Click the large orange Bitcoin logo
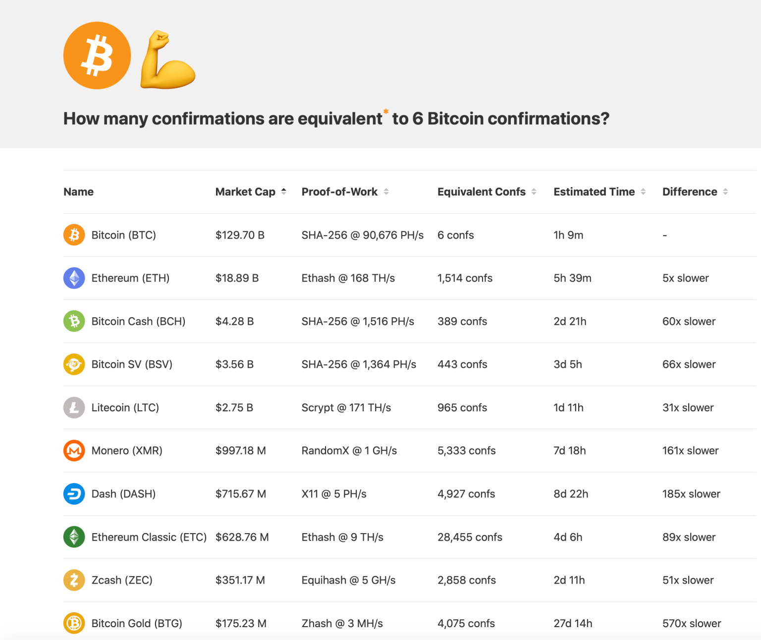The image size is (761, 640). tap(97, 55)
